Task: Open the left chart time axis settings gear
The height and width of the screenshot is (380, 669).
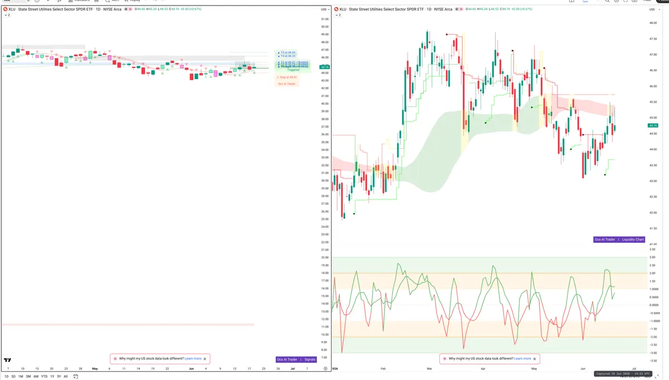Action: [x=326, y=368]
